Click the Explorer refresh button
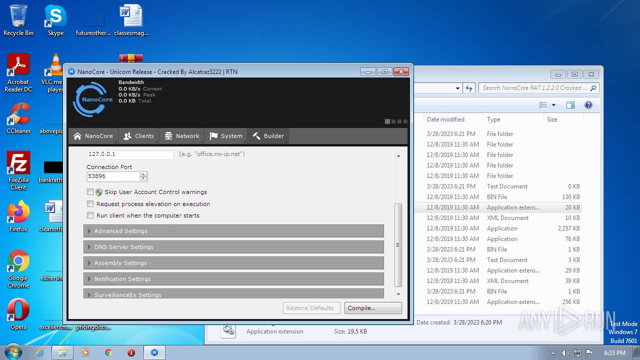Screen dimensions: 640x360 point(468,88)
